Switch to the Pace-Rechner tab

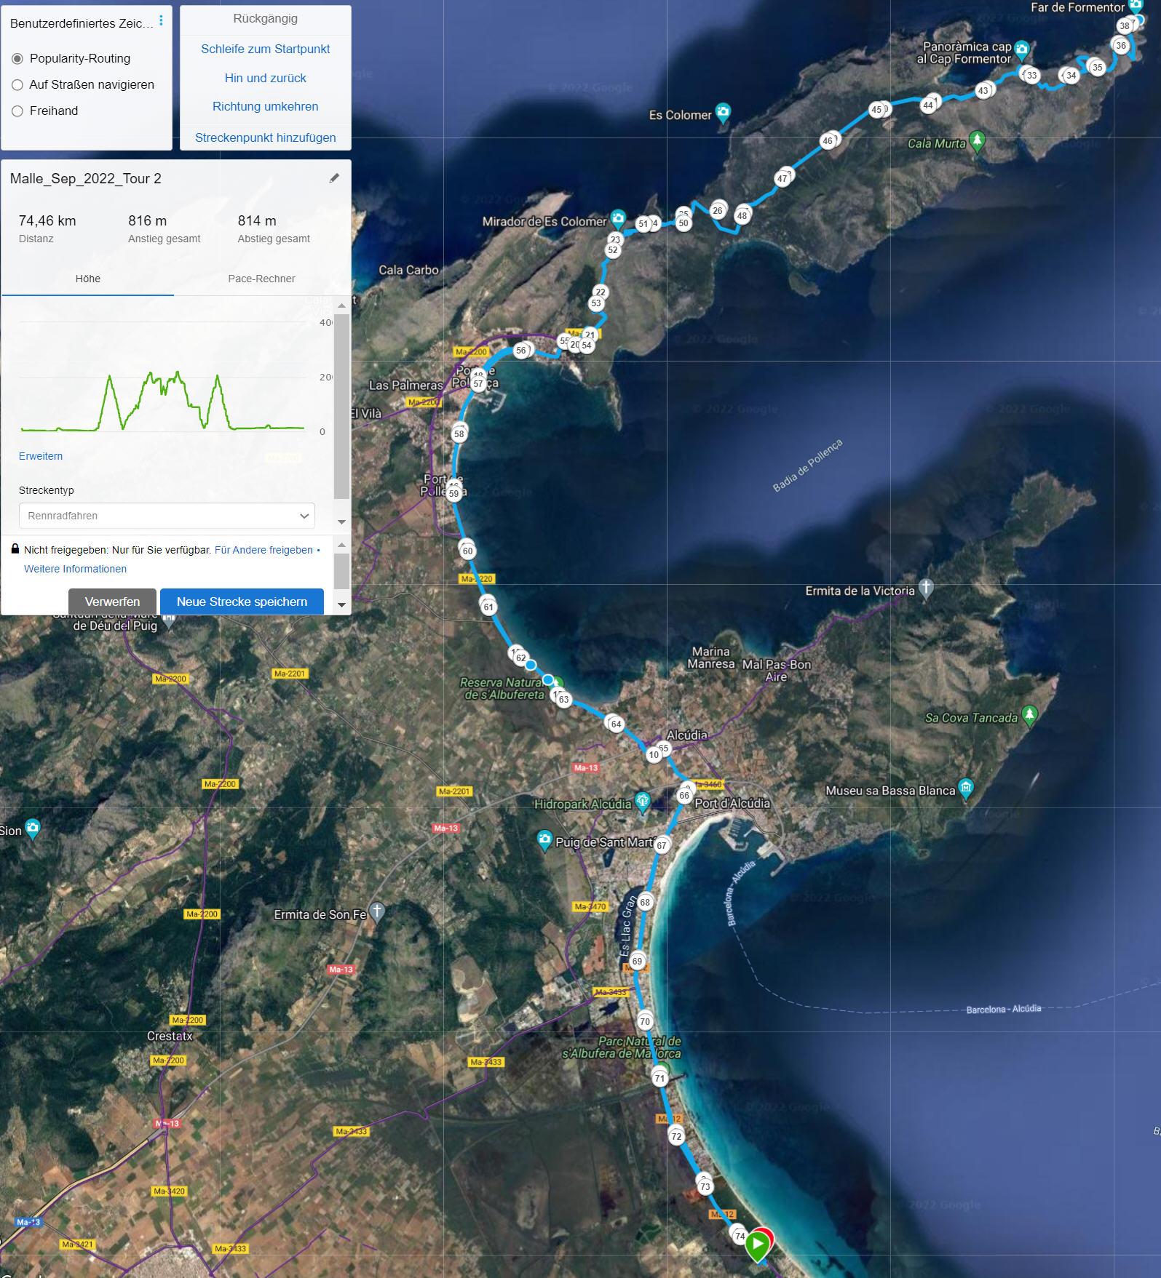point(261,279)
